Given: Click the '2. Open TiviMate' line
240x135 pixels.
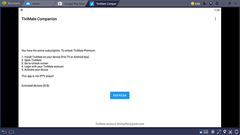Looking at the screenshot, I should pos(31,60).
